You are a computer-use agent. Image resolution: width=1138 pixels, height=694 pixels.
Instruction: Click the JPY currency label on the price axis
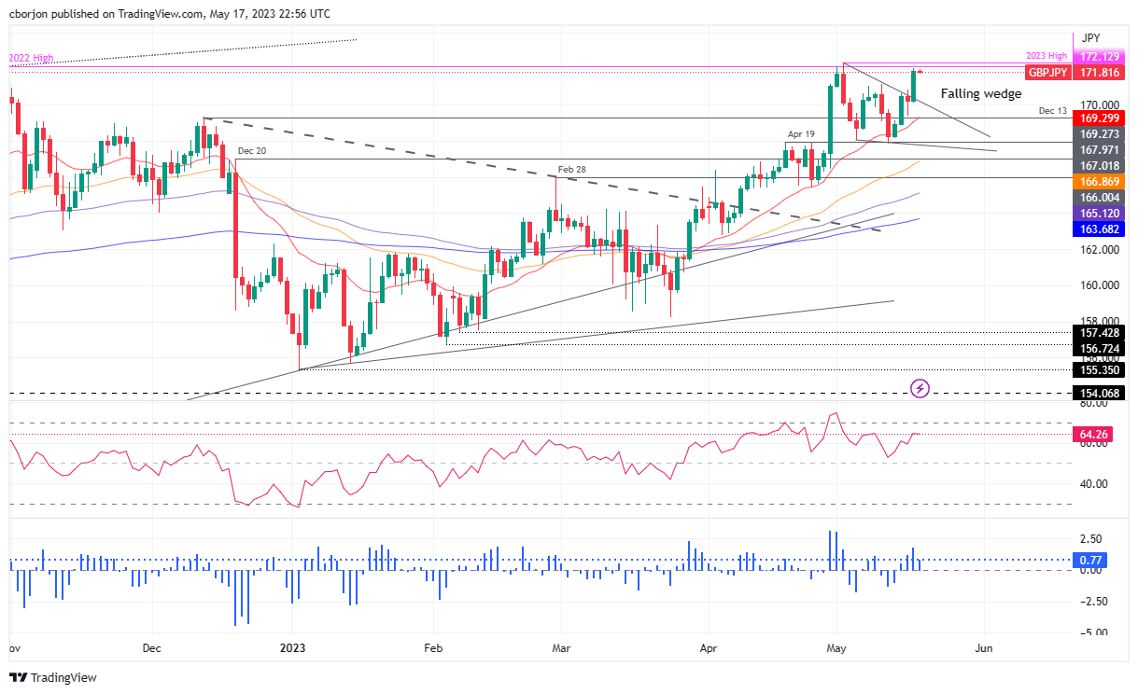pyautogui.click(x=1090, y=38)
